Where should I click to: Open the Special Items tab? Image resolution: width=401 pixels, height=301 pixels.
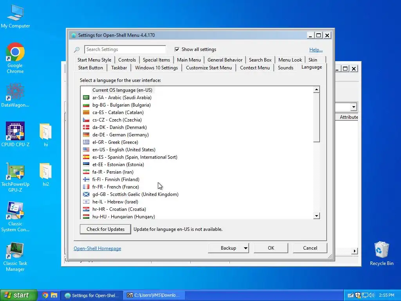point(156,60)
